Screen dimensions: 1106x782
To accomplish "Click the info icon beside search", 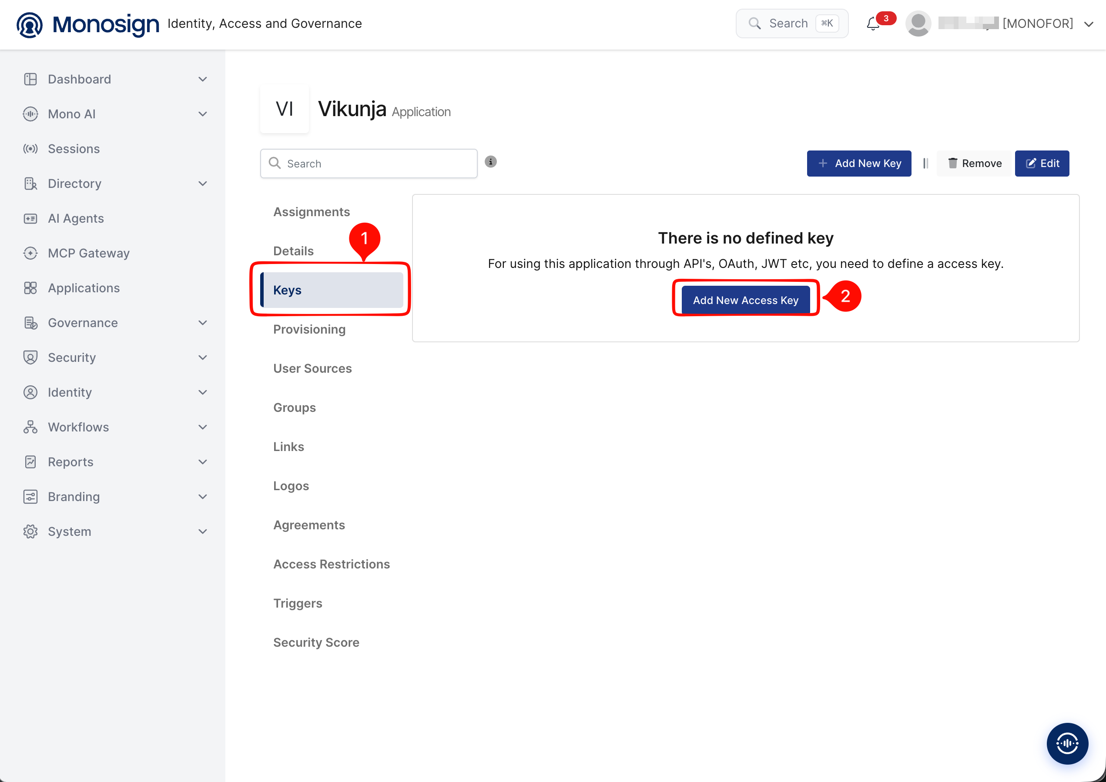I will tap(490, 162).
